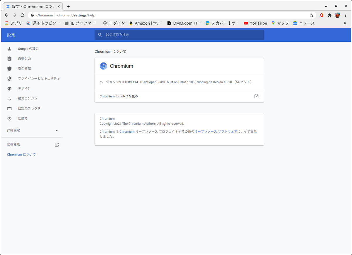Reload the current page
Viewport: 352px width, 255px height.
tap(22, 15)
